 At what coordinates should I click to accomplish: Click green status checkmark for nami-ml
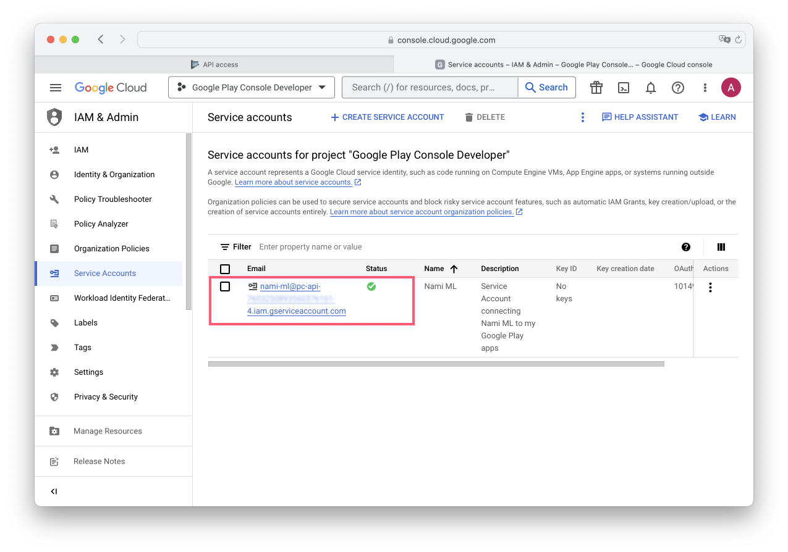(x=371, y=286)
